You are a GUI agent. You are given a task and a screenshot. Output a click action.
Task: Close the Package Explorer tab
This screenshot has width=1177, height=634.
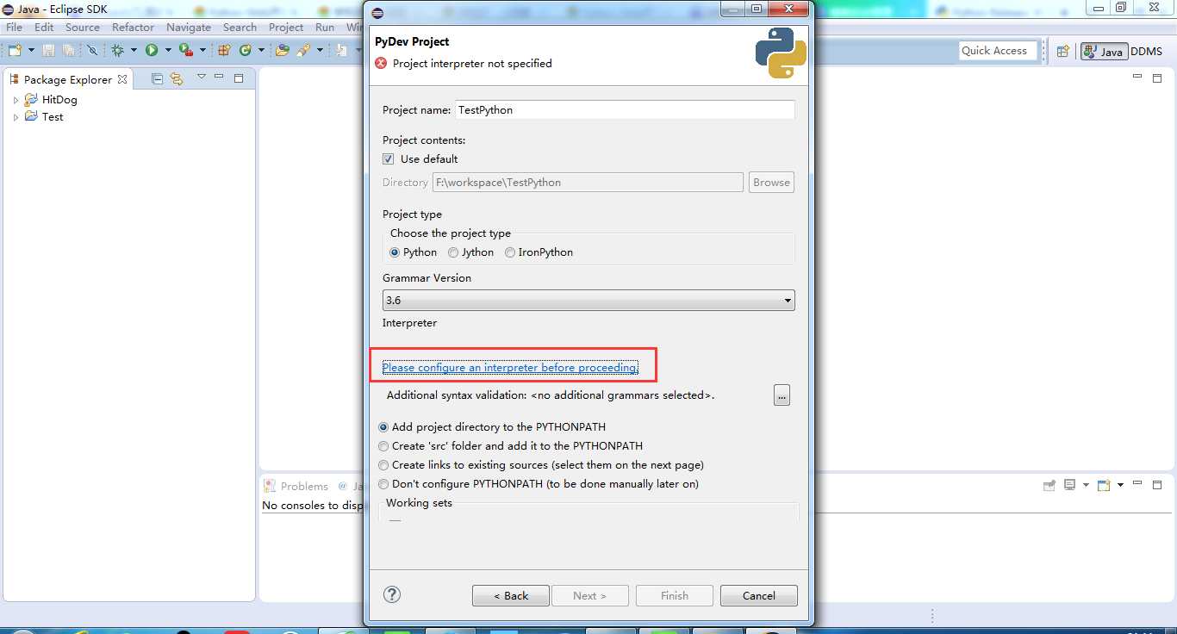122,79
